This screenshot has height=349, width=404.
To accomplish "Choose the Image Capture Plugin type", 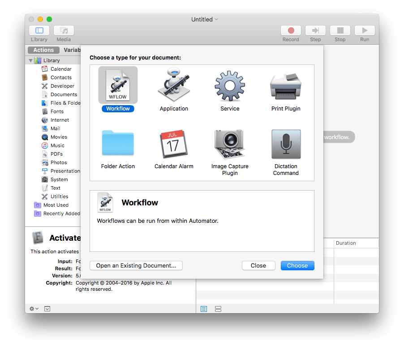I will coord(230,144).
